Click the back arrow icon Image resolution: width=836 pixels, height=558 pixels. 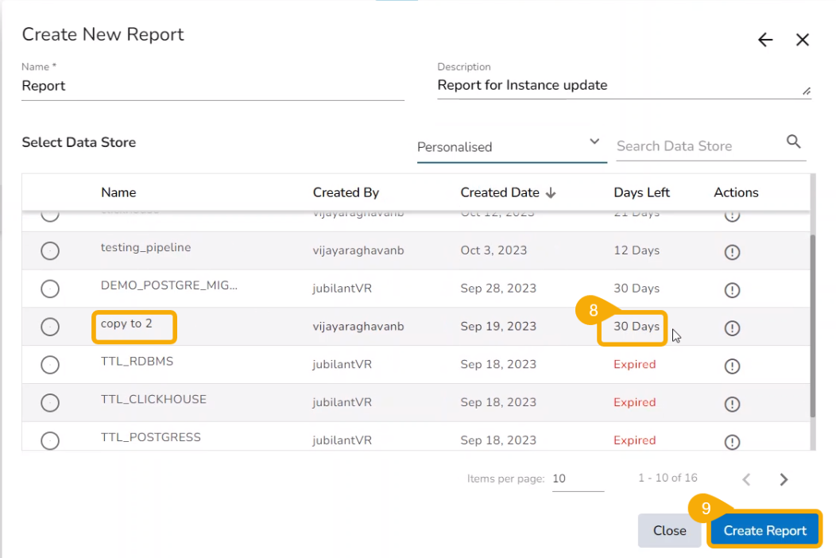[764, 41]
